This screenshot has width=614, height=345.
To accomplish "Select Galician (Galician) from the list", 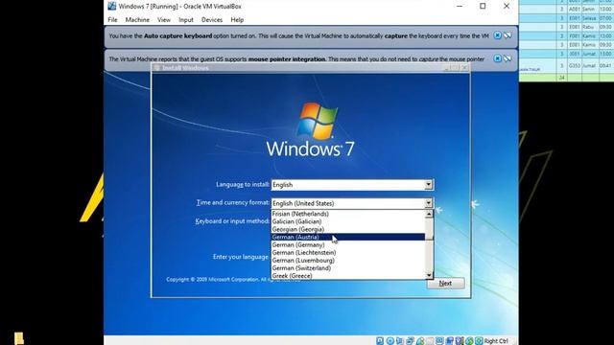I will tap(348, 221).
